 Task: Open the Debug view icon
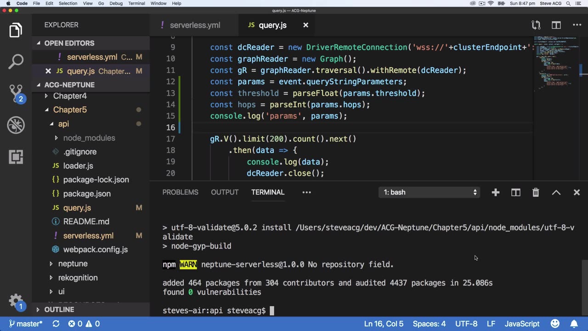tap(16, 125)
